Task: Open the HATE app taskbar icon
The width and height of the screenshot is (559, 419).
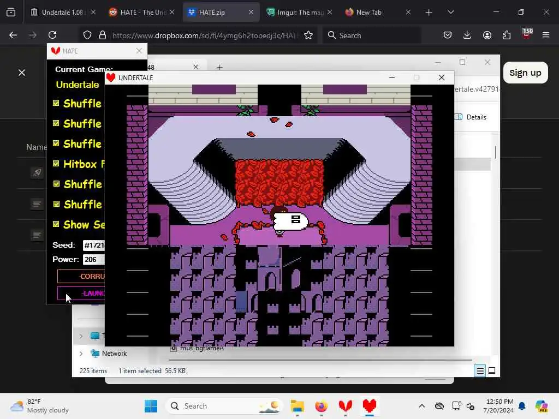Action: 345,406
